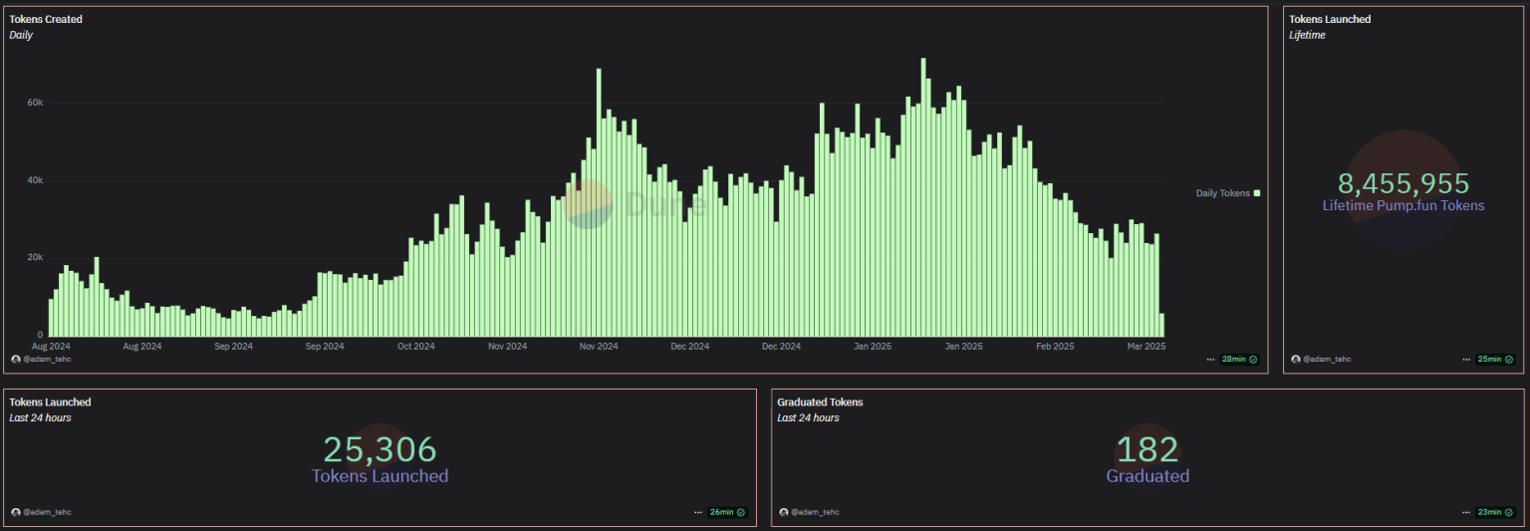Click the author avatar in the Lifetime Tokens panel
Screen dimensions: 1530x531
[1295, 359]
